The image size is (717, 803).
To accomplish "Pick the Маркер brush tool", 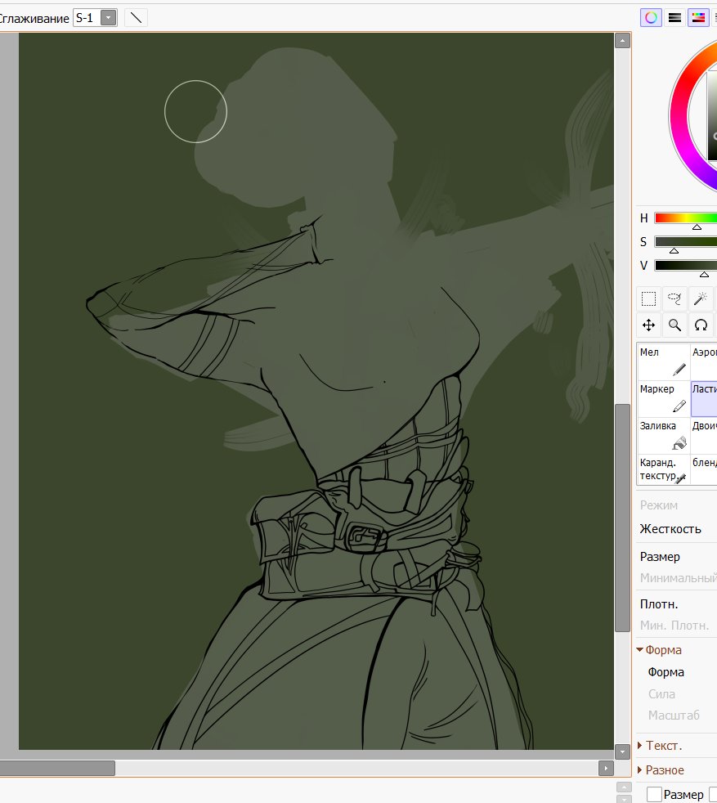I will point(664,398).
